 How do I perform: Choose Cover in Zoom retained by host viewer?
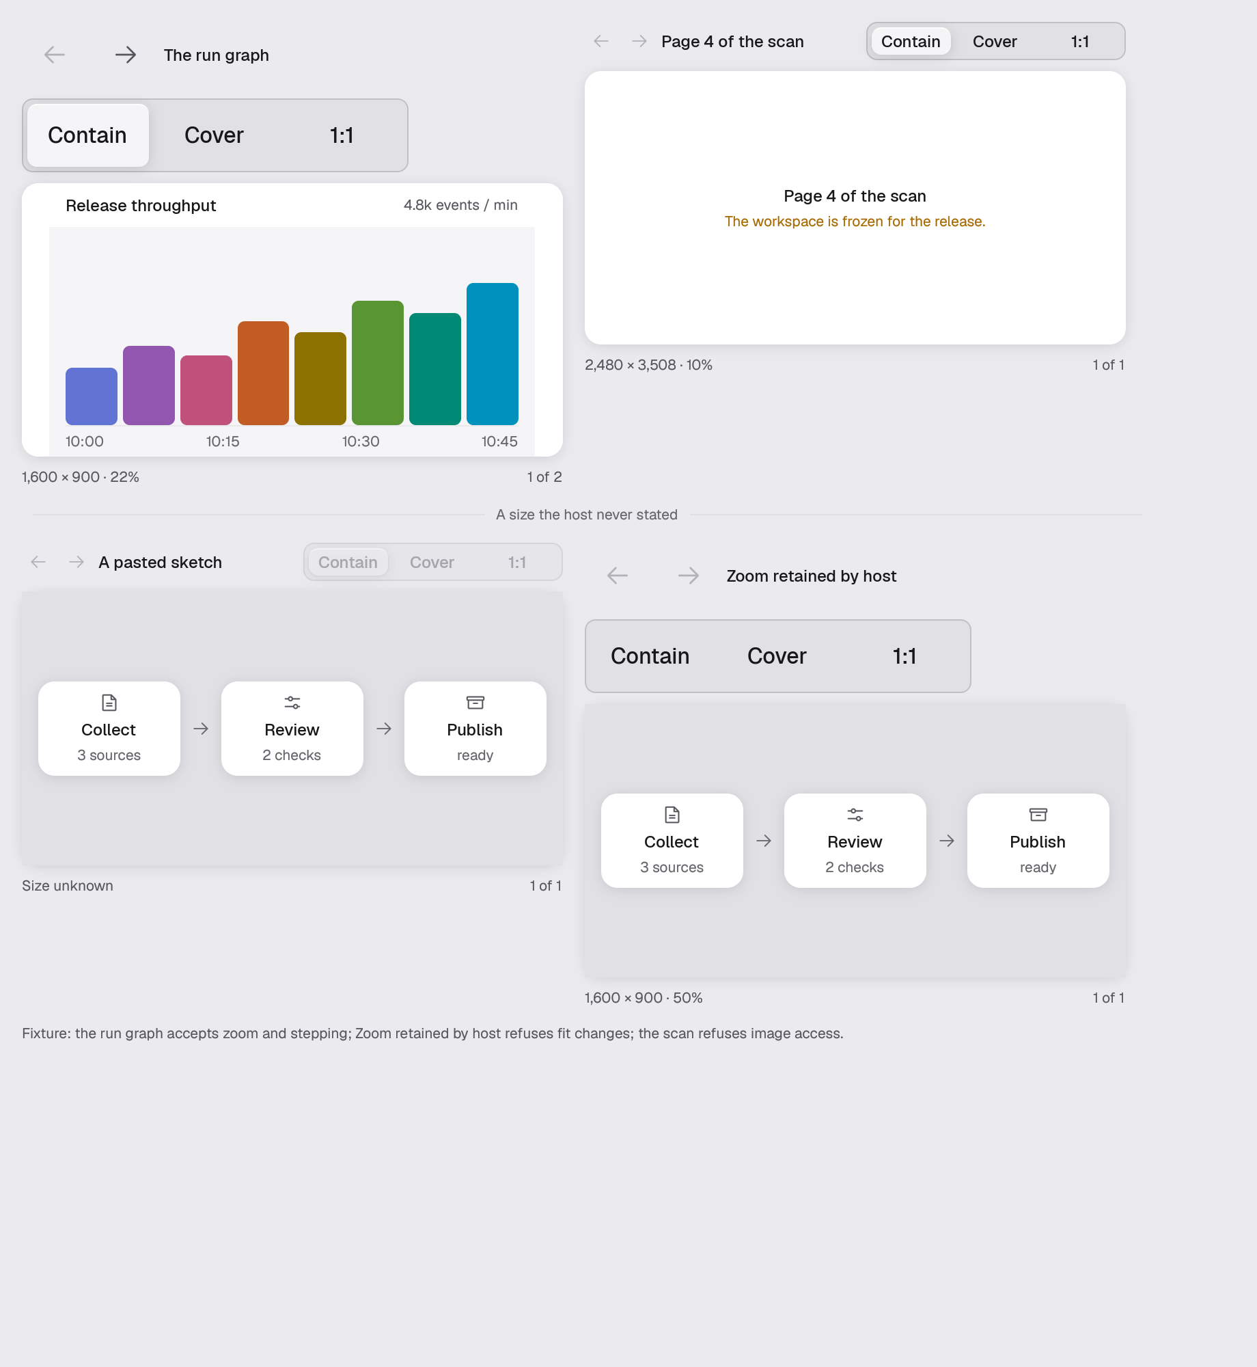pos(777,656)
